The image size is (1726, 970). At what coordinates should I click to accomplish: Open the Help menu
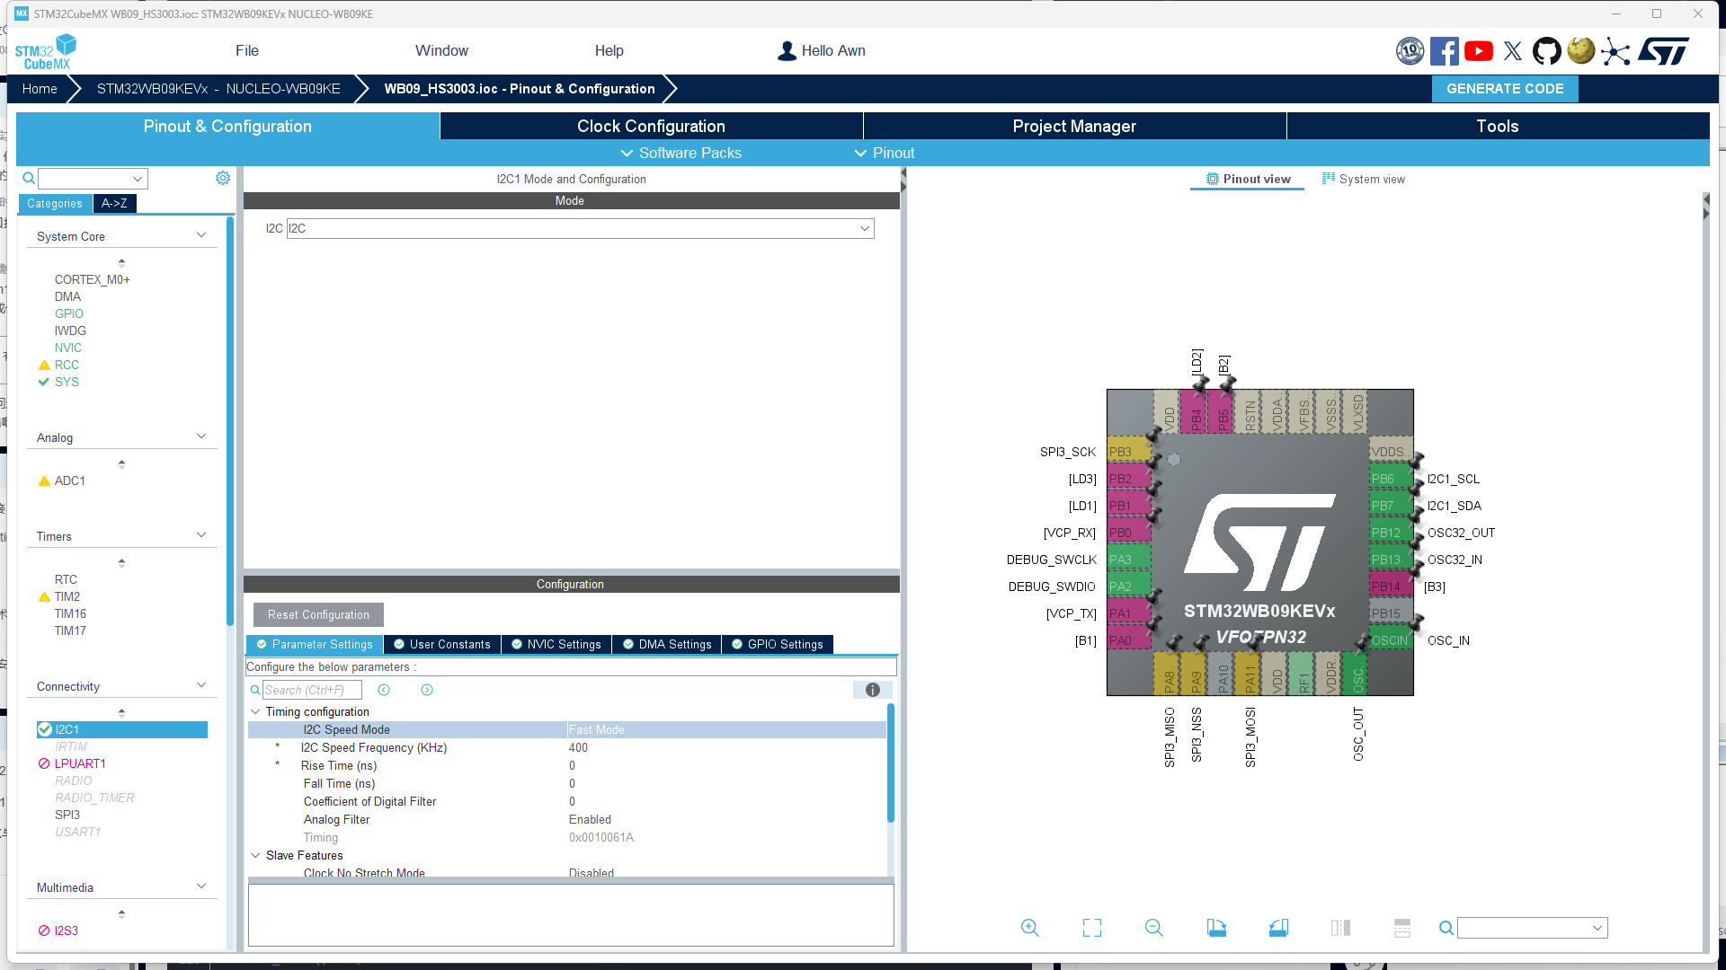[x=609, y=51]
